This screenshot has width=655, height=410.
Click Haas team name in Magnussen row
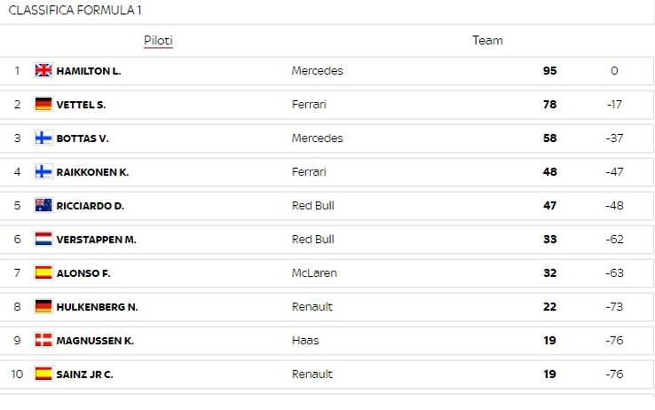pos(305,341)
